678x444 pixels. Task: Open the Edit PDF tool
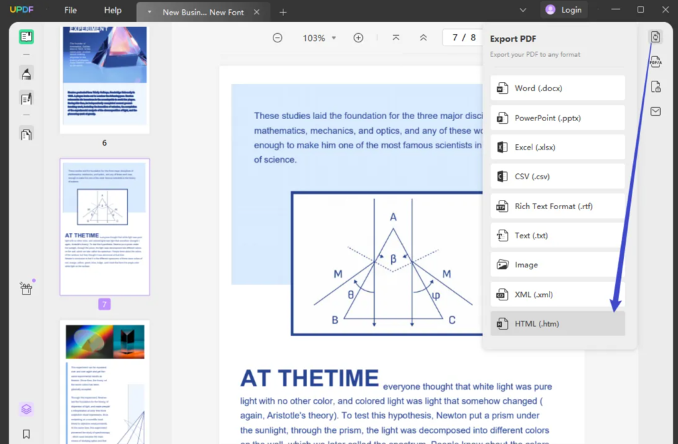pos(26,98)
